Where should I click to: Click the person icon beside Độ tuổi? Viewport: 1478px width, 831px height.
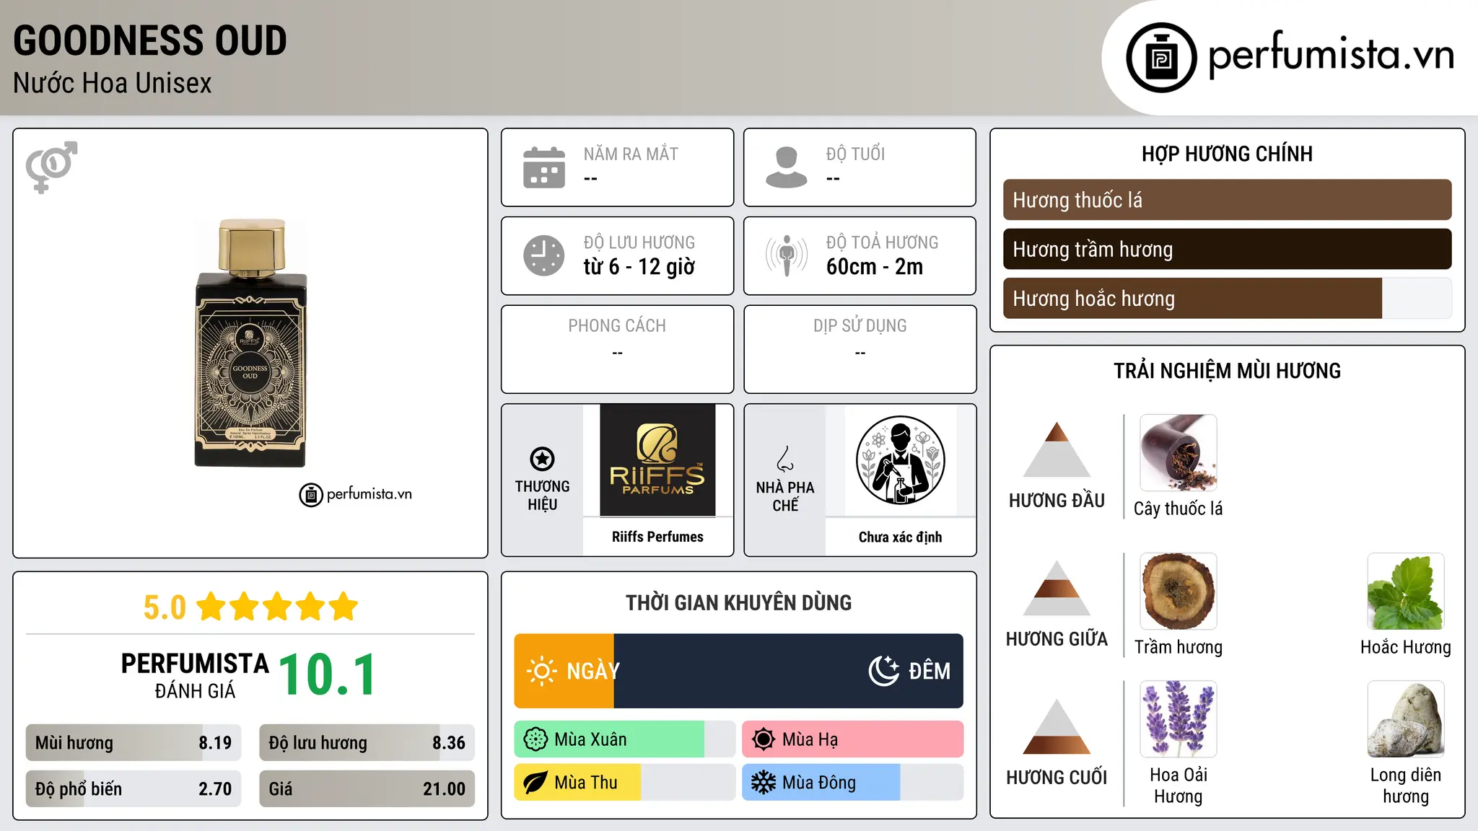(x=786, y=167)
